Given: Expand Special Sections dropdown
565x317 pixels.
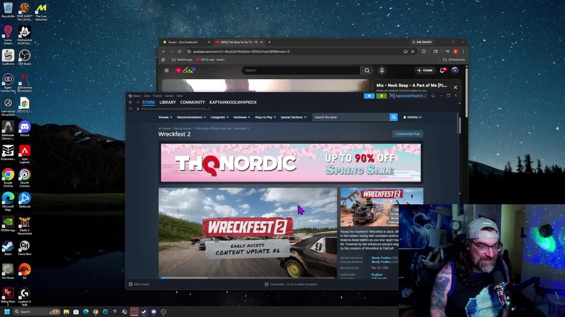Looking at the screenshot, I should pos(294,117).
